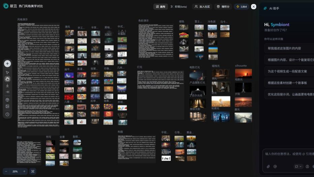Open the first thumbnail under 烛烛光 with candles
314x177 pixels.
(221, 74)
